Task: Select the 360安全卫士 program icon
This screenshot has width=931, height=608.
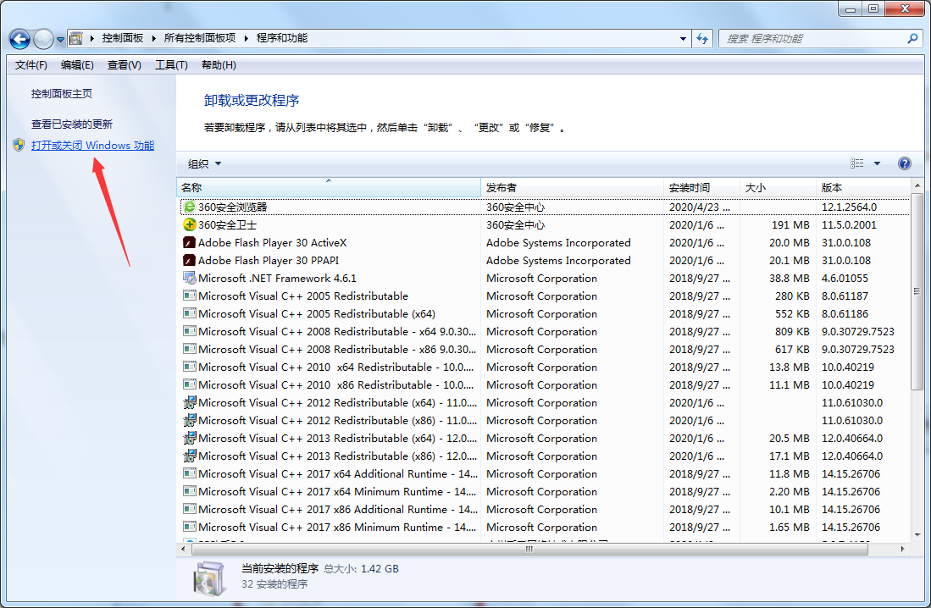Action: [x=188, y=224]
